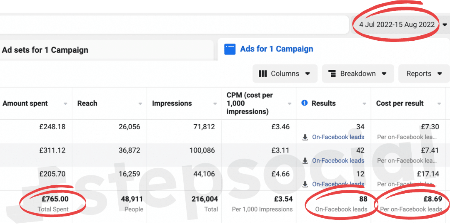Click download icon beside 12 results leads
Image resolution: width=450 pixels, height=224 pixels.
[305, 184]
